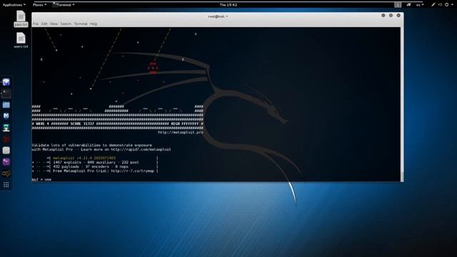Screen dimensions: 457x257
Task: Close the terminal window
Action: pos(398,16)
